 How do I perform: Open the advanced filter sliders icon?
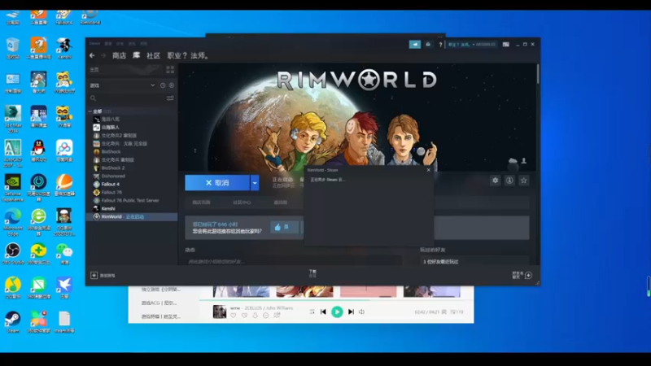[170, 98]
